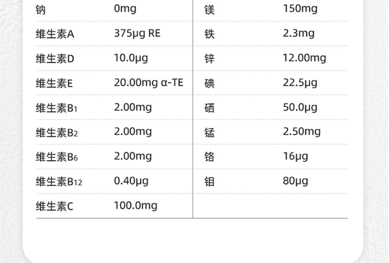
Task: Click the 12.00mg value for 锌
Action: point(304,58)
